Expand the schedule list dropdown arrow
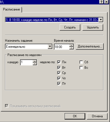110x122 pixels. coord(101,20)
